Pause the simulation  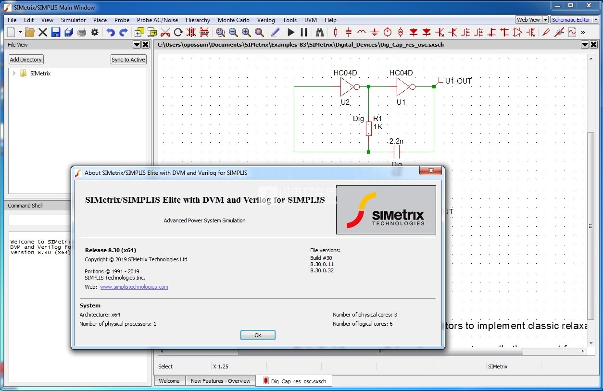(304, 32)
